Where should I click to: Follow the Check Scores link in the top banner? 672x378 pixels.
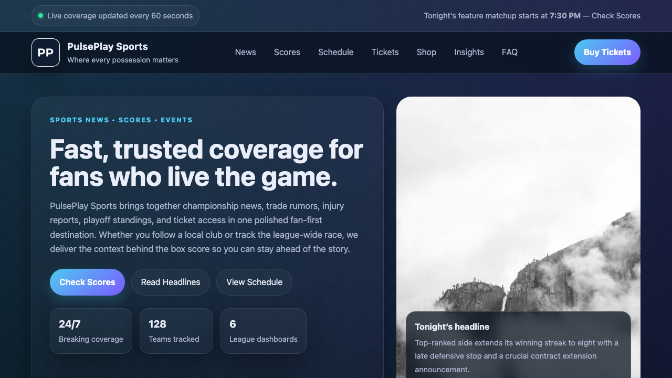pyautogui.click(x=616, y=16)
